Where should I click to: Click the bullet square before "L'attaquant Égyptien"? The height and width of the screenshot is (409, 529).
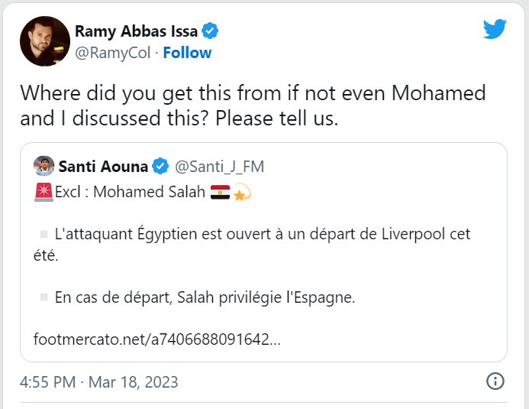(44, 234)
